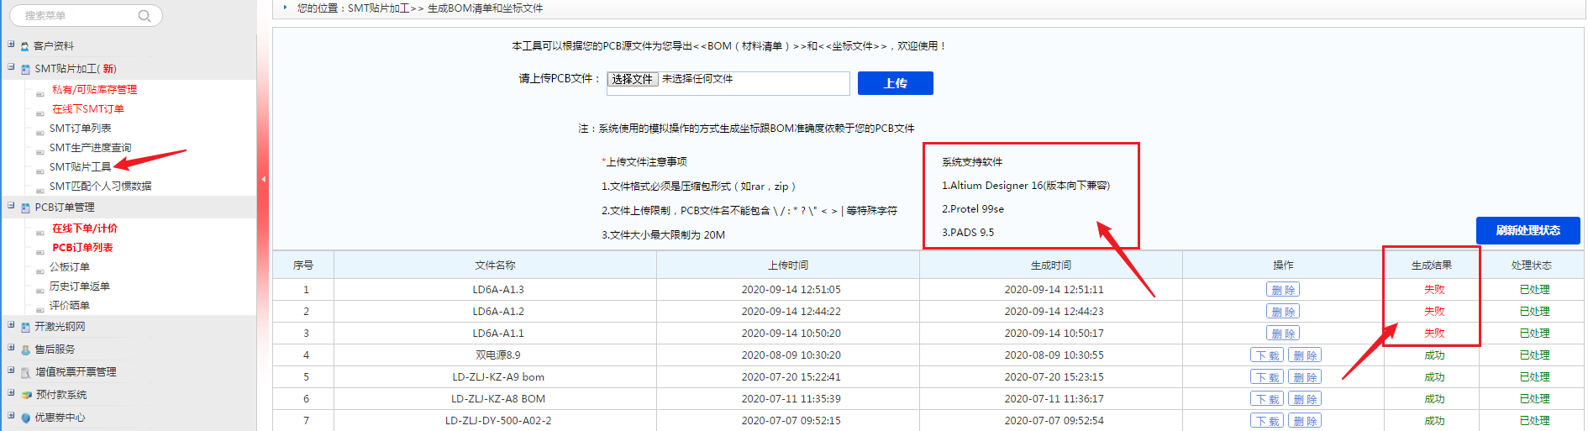Click the 增值税票开票管理 document icon

[25, 372]
